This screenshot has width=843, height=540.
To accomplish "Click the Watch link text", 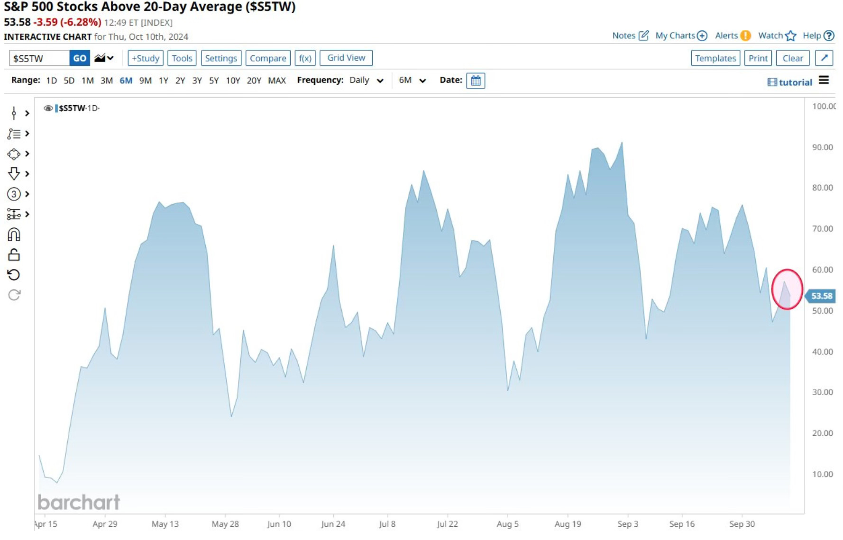I will click(770, 36).
